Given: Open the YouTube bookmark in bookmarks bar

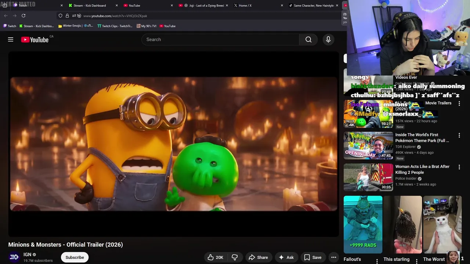Looking at the screenshot, I should click(167, 26).
